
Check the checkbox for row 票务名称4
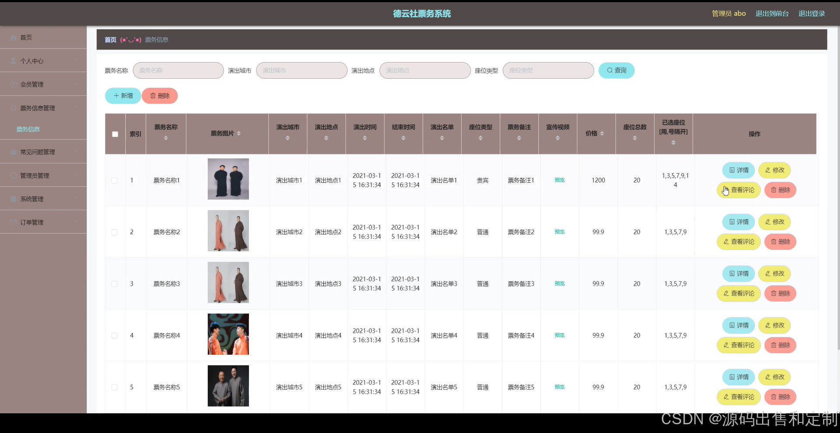pos(115,335)
